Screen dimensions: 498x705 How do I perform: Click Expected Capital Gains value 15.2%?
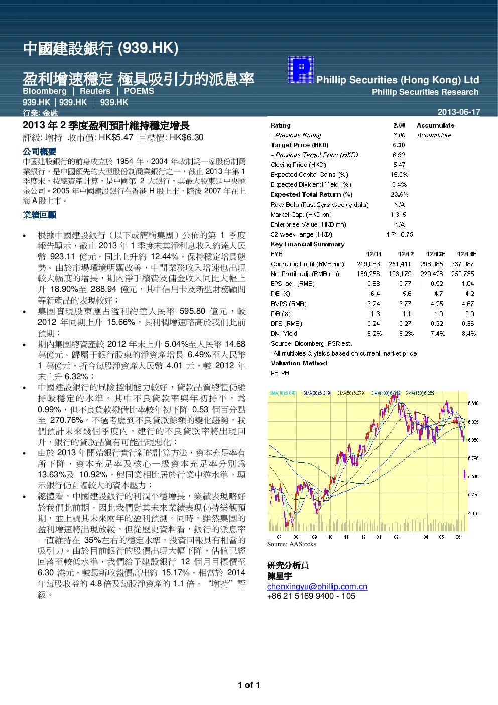pos(399,175)
